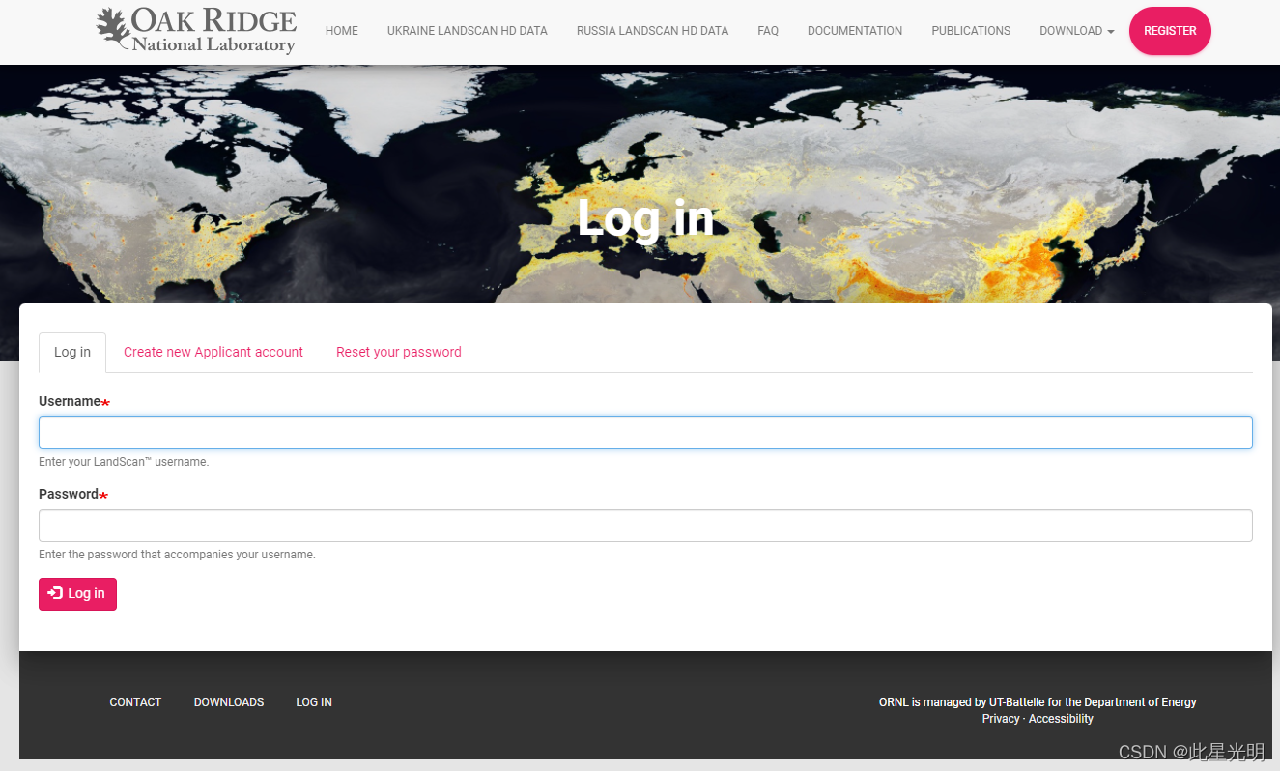Open the footer Downloads link

229,702
